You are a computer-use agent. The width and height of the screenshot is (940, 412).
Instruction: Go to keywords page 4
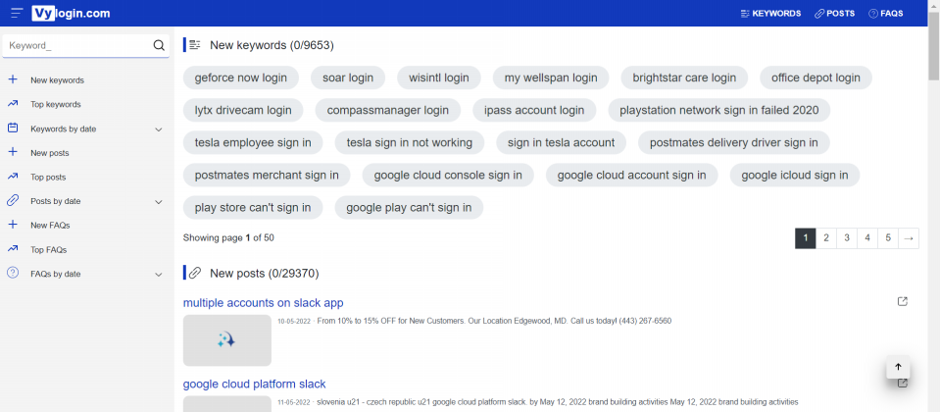click(x=867, y=238)
